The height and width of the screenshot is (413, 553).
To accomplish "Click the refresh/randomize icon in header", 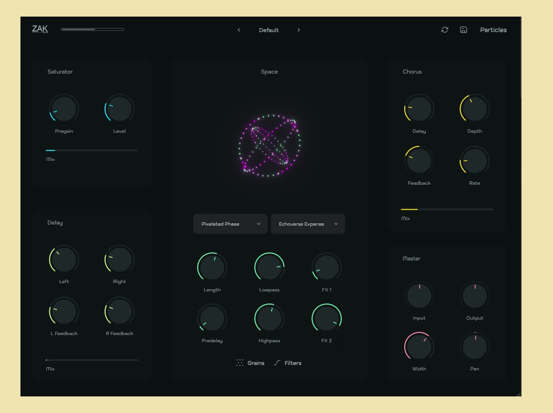I will [445, 30].
